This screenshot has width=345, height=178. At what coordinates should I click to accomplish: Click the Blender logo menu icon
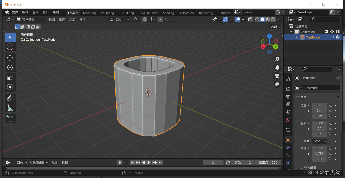pyautogui.click(x=7, y=12)
